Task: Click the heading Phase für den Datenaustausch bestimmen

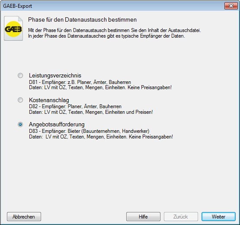Action: tap(82, 19)
